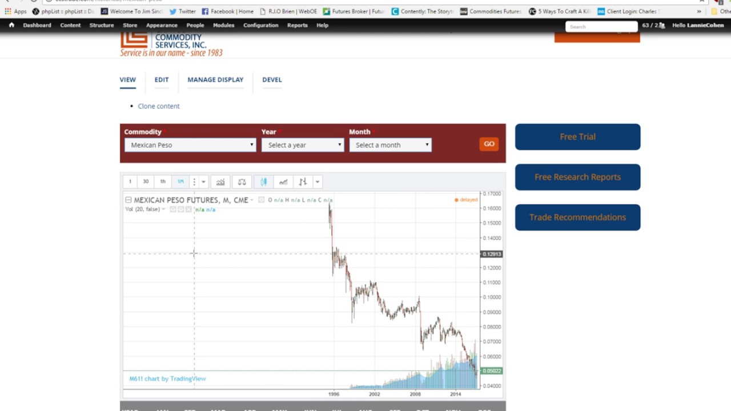Screen dimensions: 731x411
Task: Open interval options vertical dots
Action: tap(194, 182)
